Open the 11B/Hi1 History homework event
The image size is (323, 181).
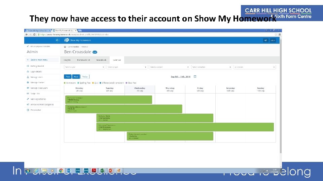[x=109, y=100]
